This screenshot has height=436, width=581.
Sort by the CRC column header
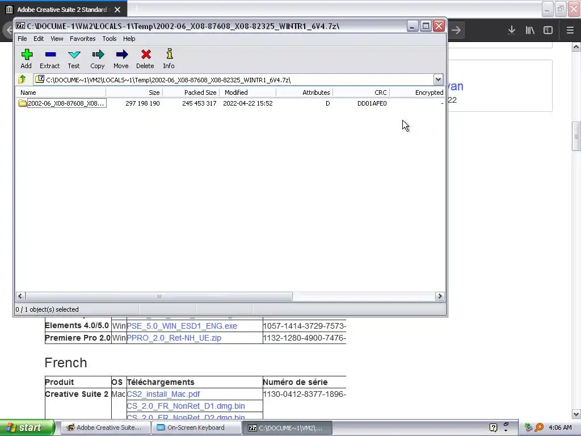361,93
